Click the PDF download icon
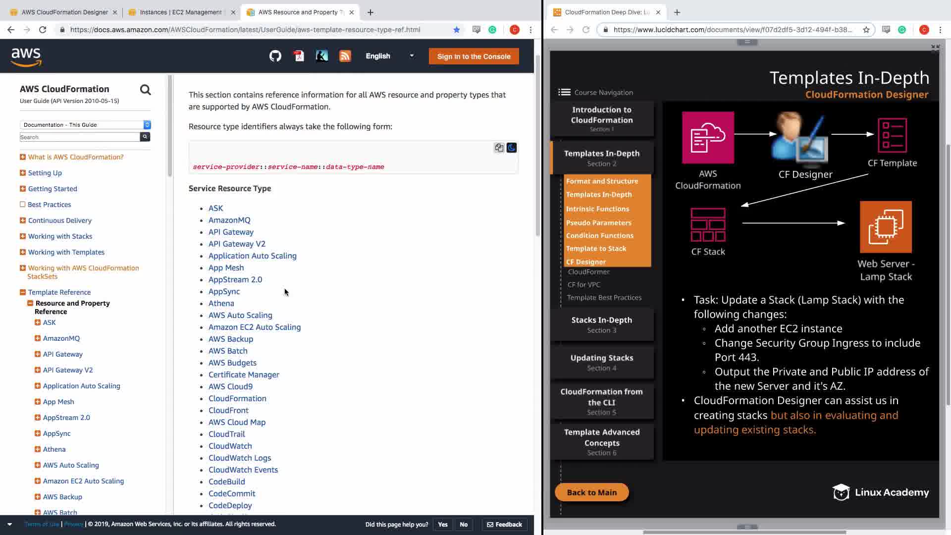This screenshot has width=951, height=535. tap(299, 56)
